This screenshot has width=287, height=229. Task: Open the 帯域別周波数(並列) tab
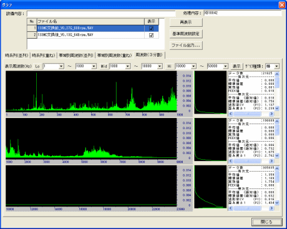tap(76, 56)
